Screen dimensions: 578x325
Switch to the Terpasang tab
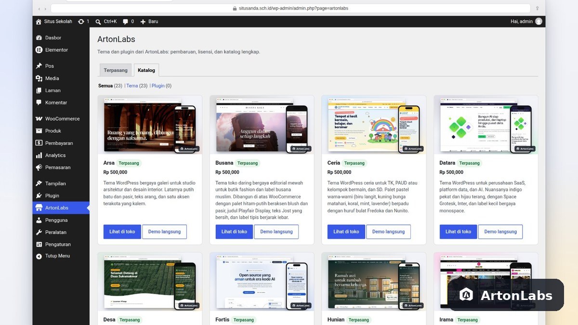point(116,70)
